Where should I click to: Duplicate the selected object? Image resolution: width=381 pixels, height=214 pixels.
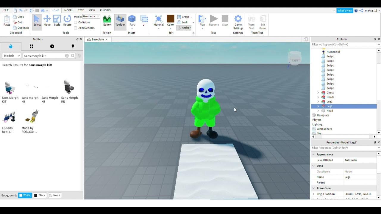(21, 28)
